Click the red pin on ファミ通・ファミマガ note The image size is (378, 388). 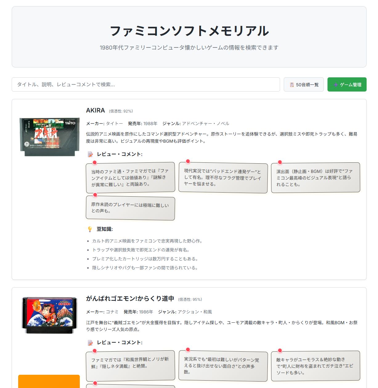click(95, 162)
